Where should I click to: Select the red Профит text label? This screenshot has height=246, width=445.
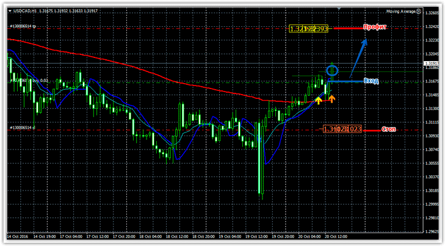tap(375, 27)
